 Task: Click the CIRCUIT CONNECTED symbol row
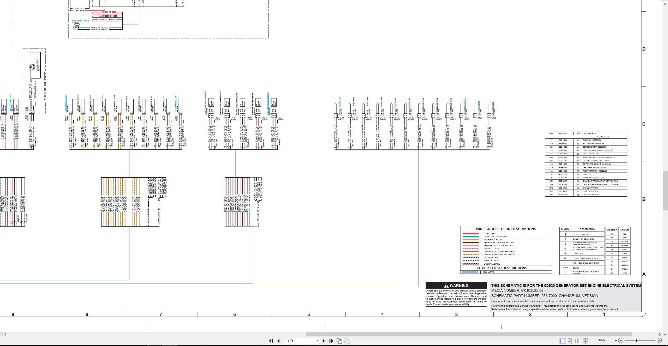(x=582, y=234)
